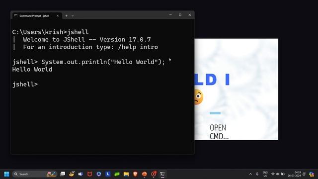Show hidden system tray icons

[x=250, y=174]
